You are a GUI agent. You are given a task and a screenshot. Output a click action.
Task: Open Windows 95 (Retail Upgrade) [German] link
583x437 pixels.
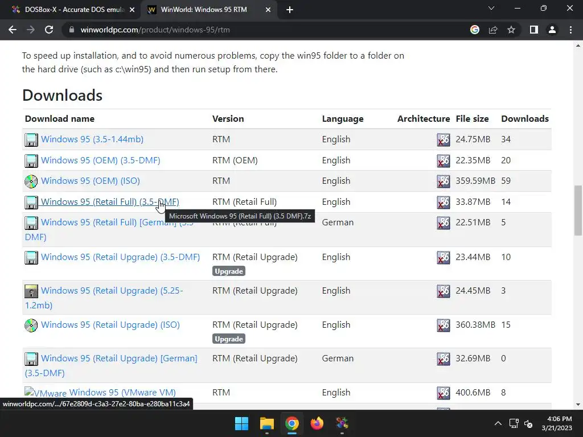click(119, 358)
